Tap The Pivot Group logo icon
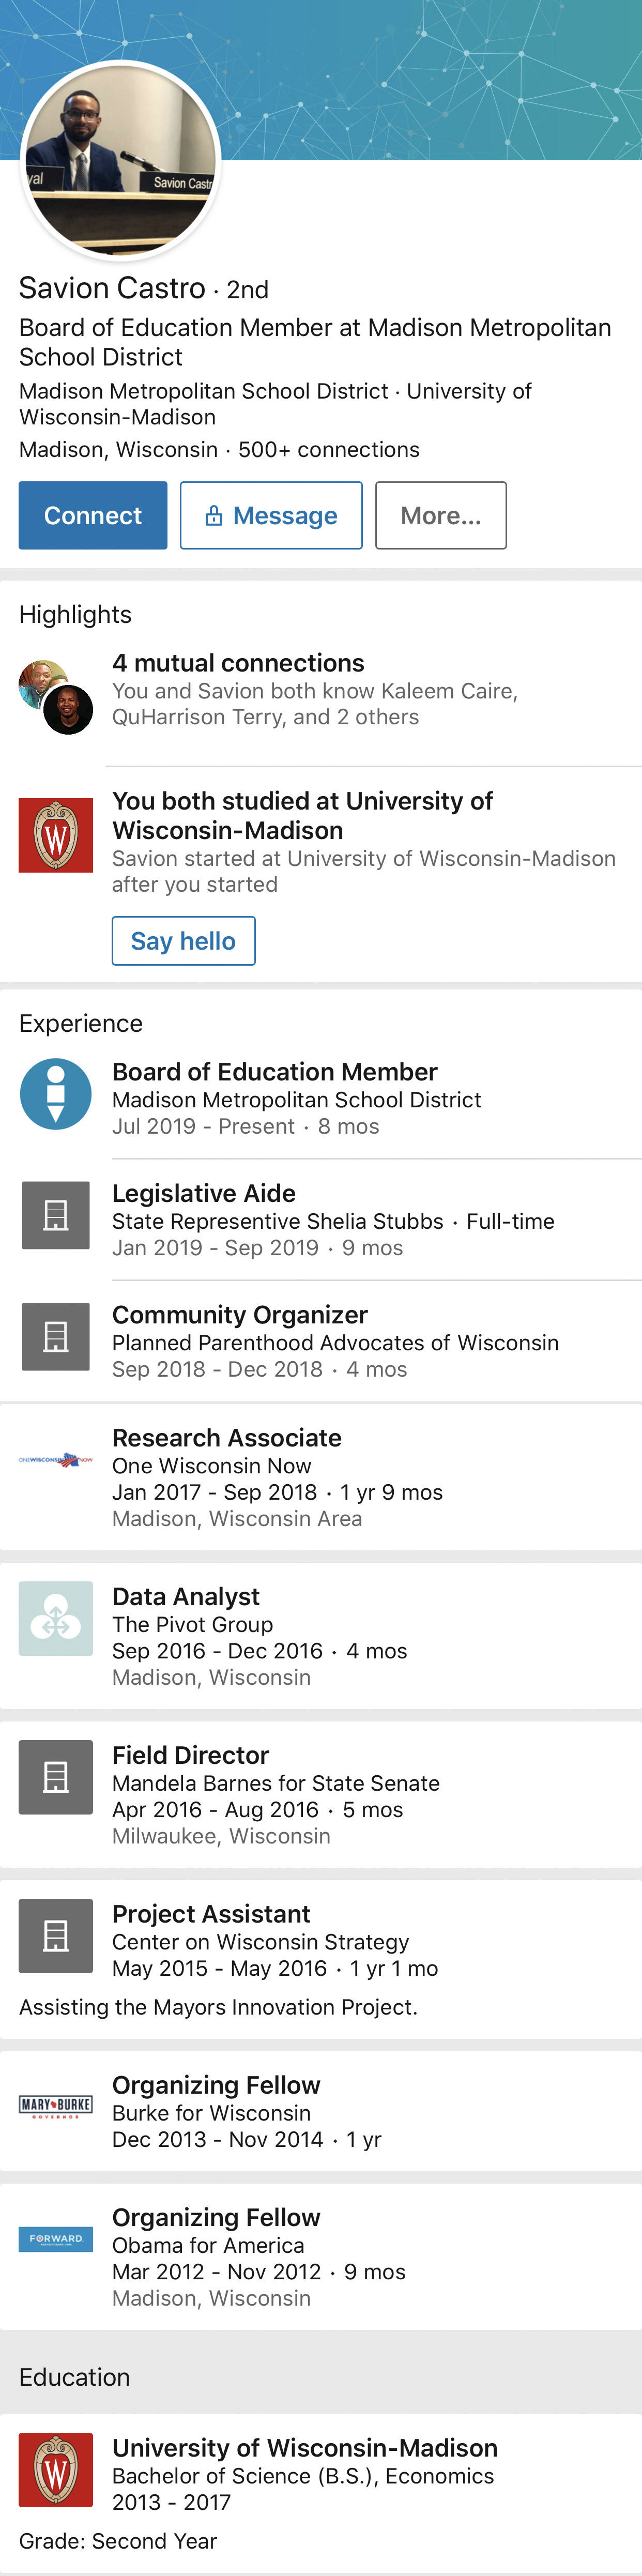Viewport: 642px width, 2576px height. point(56,1618)
